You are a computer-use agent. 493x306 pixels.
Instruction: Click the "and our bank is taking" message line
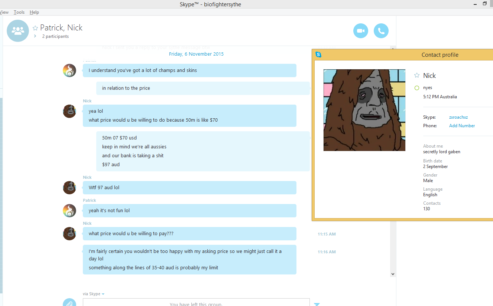point(133,156)
